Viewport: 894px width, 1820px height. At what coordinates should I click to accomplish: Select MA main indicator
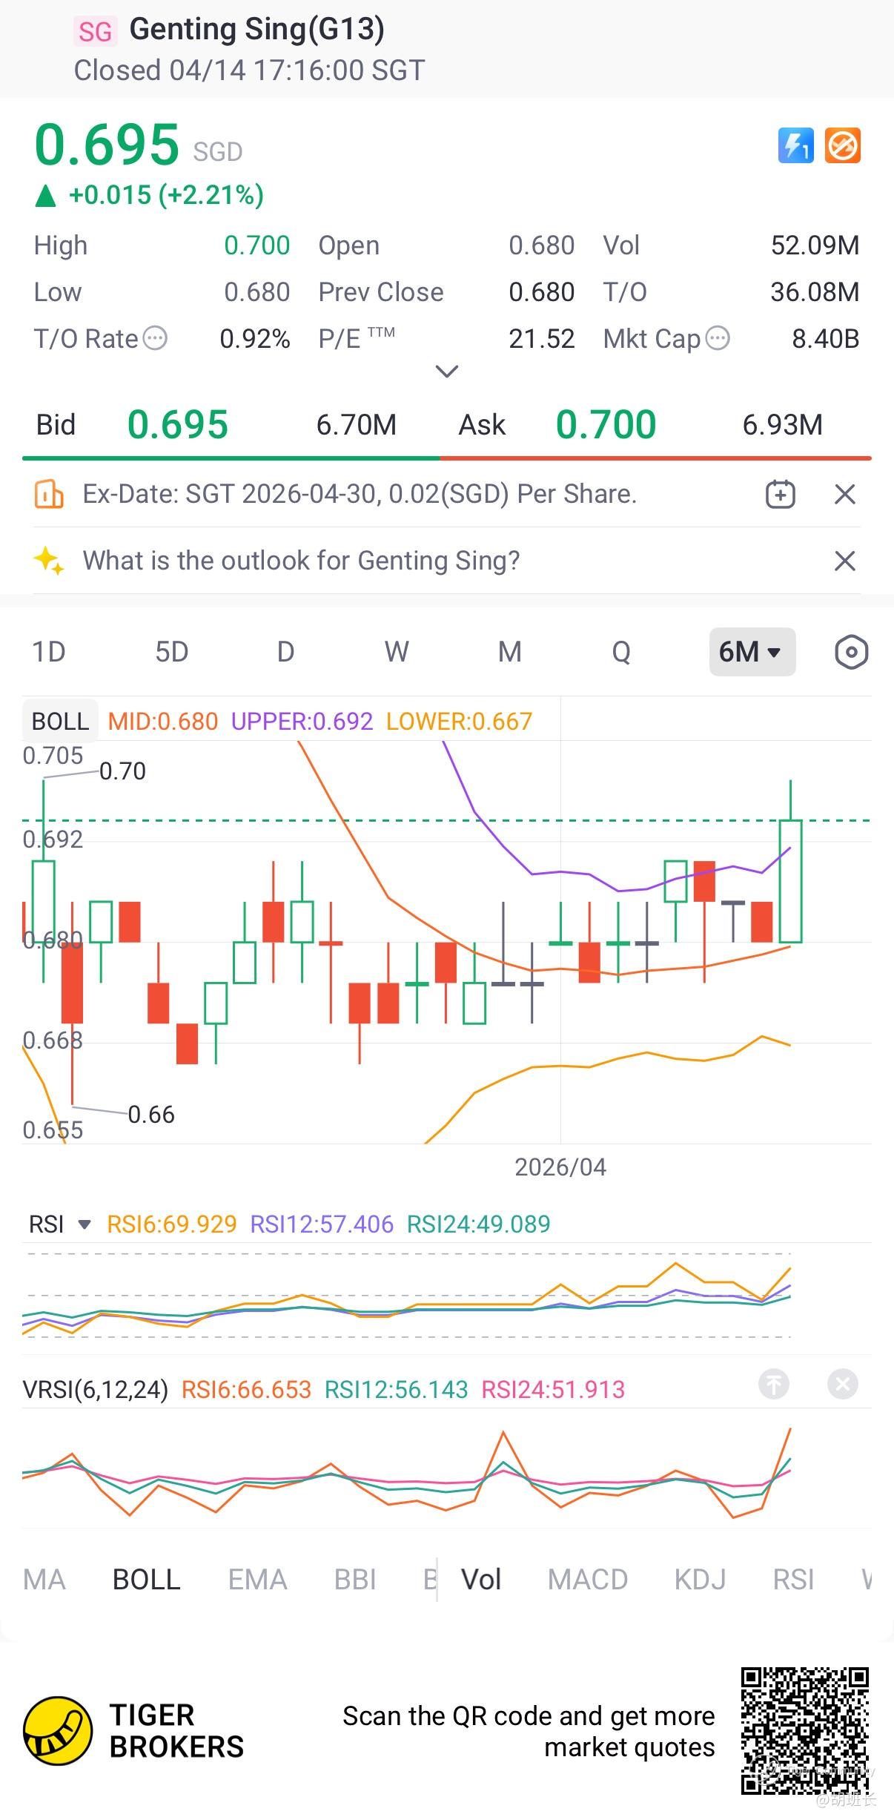coord(44,1580)
